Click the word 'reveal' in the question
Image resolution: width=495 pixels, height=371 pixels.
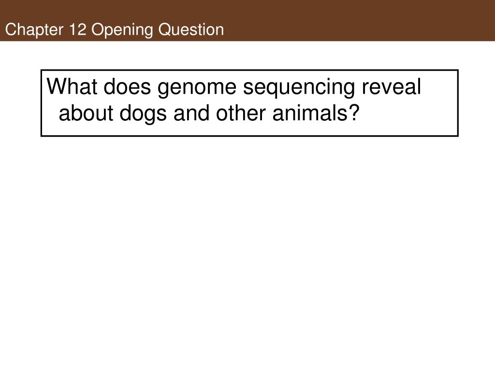pyautogui.click(x=391, y=86)
